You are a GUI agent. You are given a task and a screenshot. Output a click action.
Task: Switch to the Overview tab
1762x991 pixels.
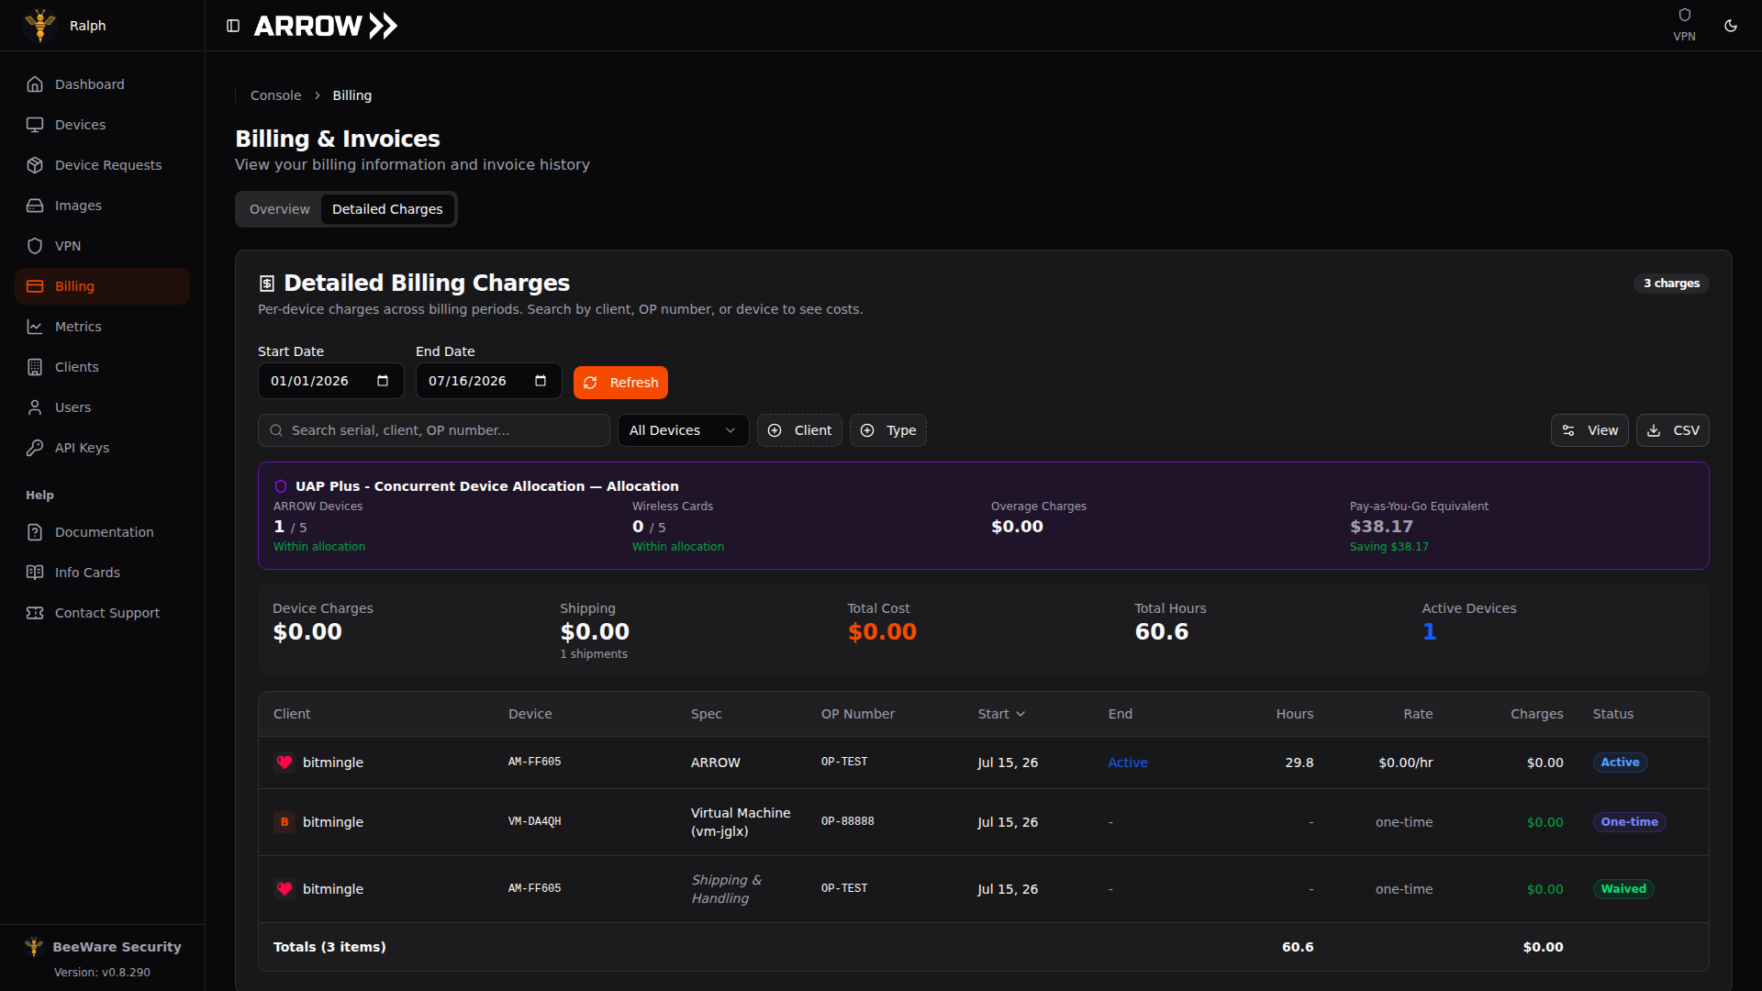pos(279,209)
